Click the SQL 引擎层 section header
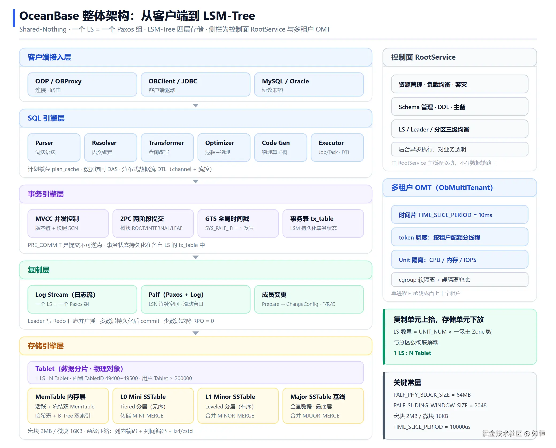556x448 pixels. click(x=196, y=118)
